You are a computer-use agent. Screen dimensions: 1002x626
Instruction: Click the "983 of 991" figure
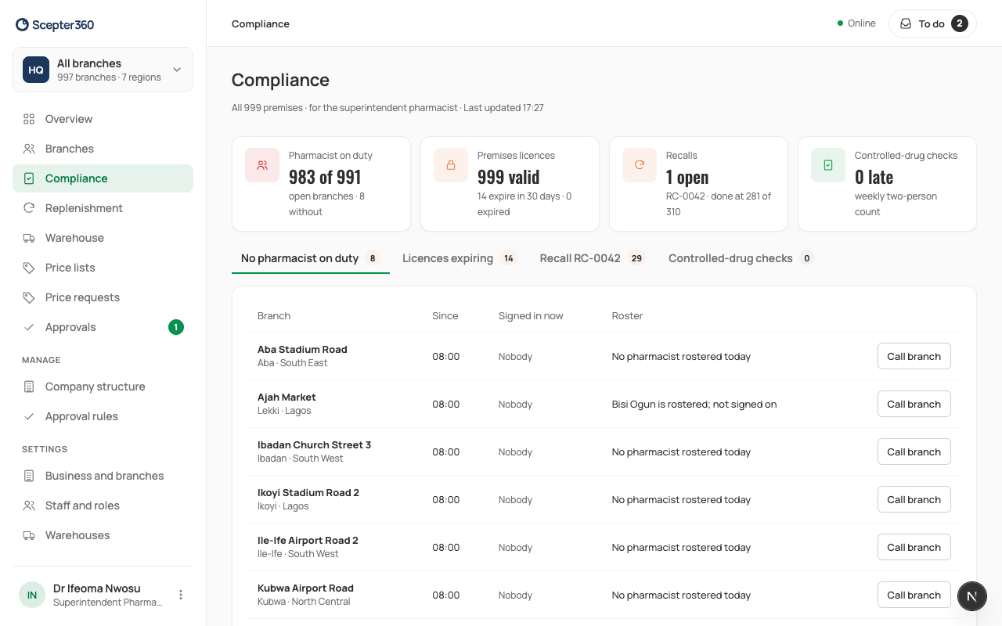point(325,177)
